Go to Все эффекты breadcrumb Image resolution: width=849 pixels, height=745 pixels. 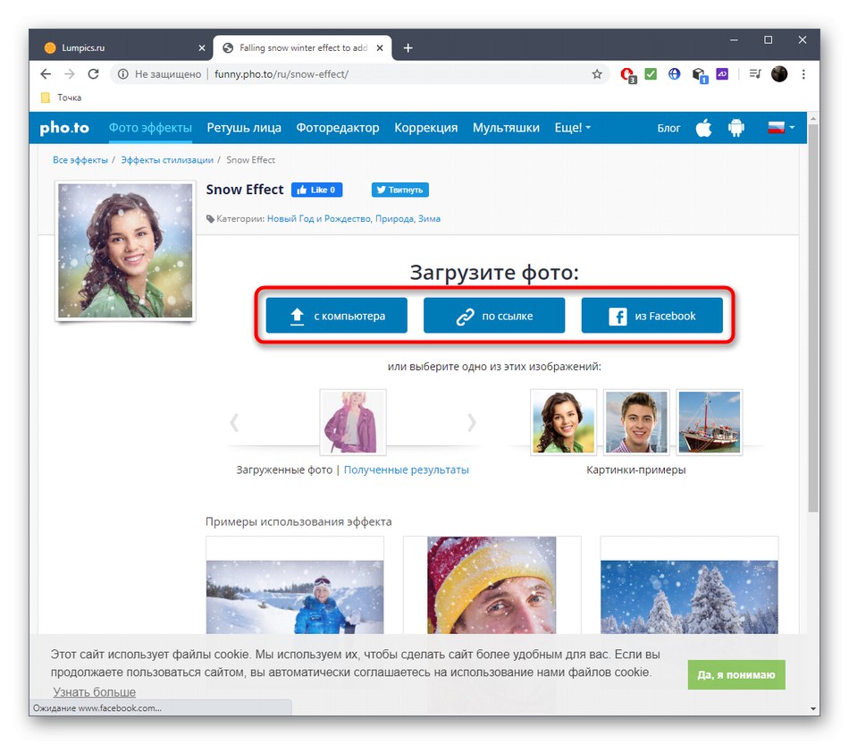80,160
